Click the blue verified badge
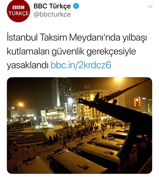Viewport: 159px width, 177px height. (76, 6)
